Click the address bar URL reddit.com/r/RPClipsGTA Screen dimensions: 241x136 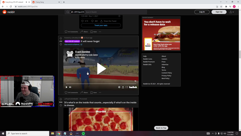click(x=27, y=7)
